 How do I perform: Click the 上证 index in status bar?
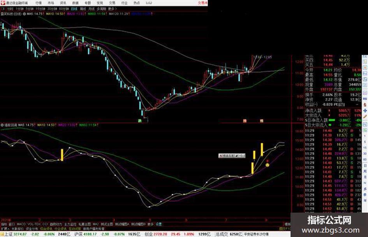point(9,234)
